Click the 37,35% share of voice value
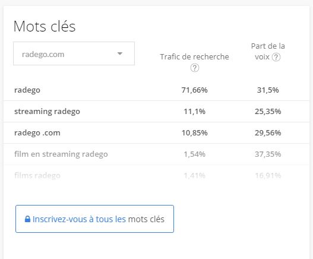Screen dimensions: 313x259 pyautogui.click(x=268, y=154)
